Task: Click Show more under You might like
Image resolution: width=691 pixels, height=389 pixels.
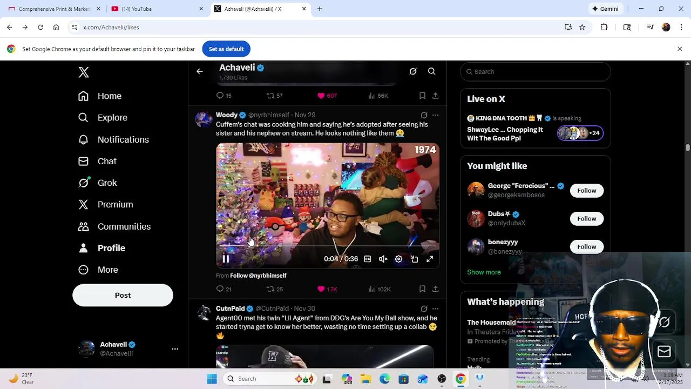Action: (x=484, y=272)
